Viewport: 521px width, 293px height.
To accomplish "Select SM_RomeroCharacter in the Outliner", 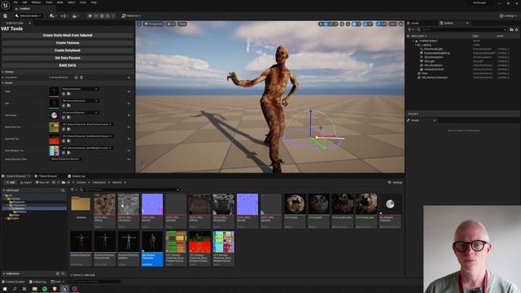I will point(435,77).
